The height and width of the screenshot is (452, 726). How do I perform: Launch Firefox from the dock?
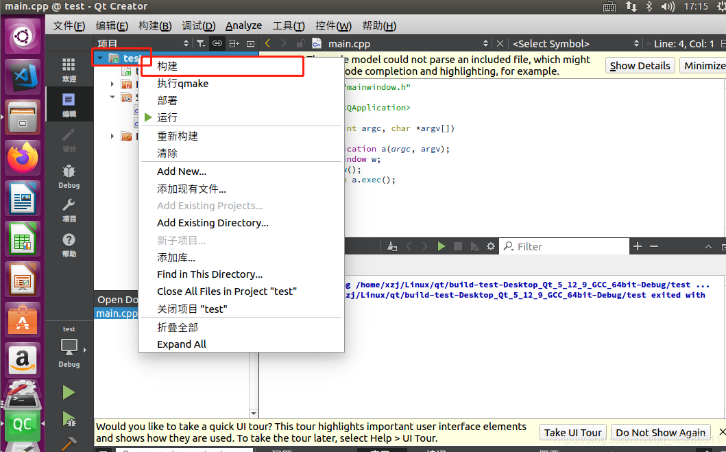tap(23, 158)
